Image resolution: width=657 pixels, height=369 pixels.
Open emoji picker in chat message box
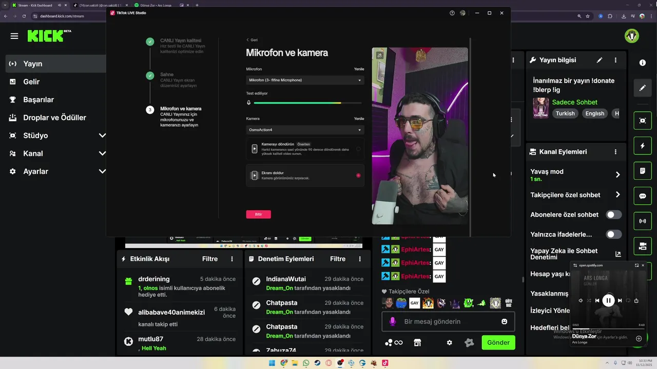click(505, 321)
